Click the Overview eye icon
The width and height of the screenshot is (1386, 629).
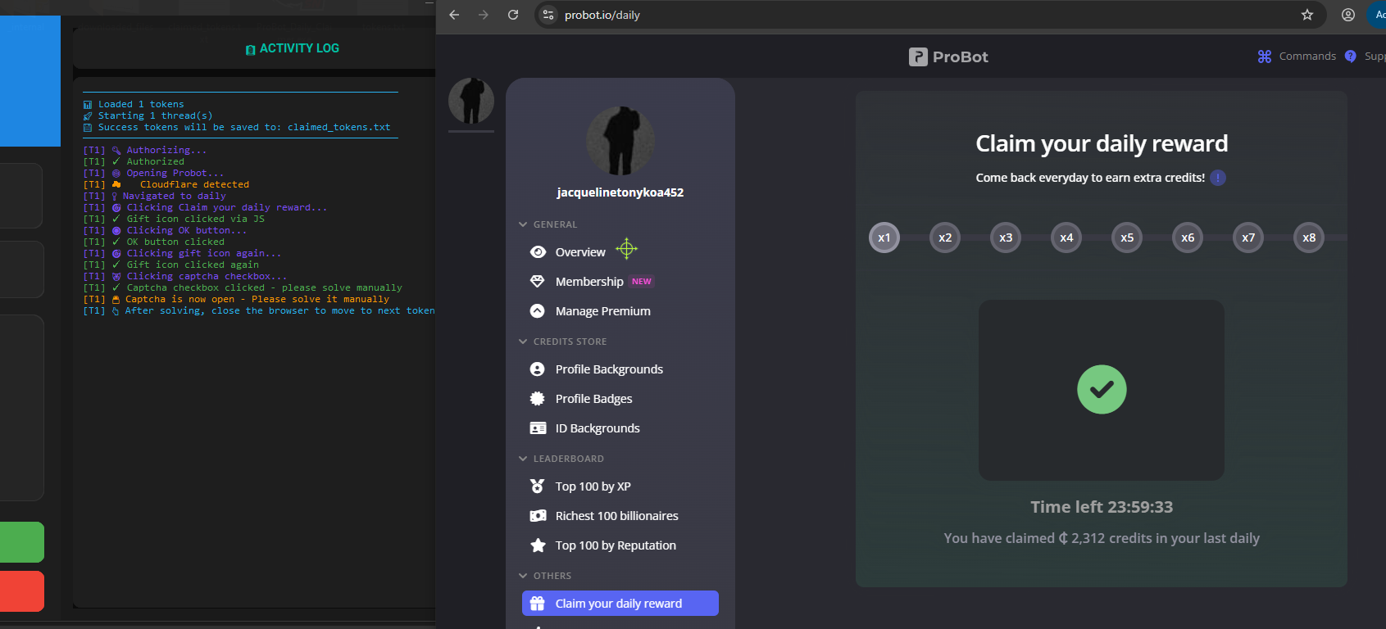[538, 252]
